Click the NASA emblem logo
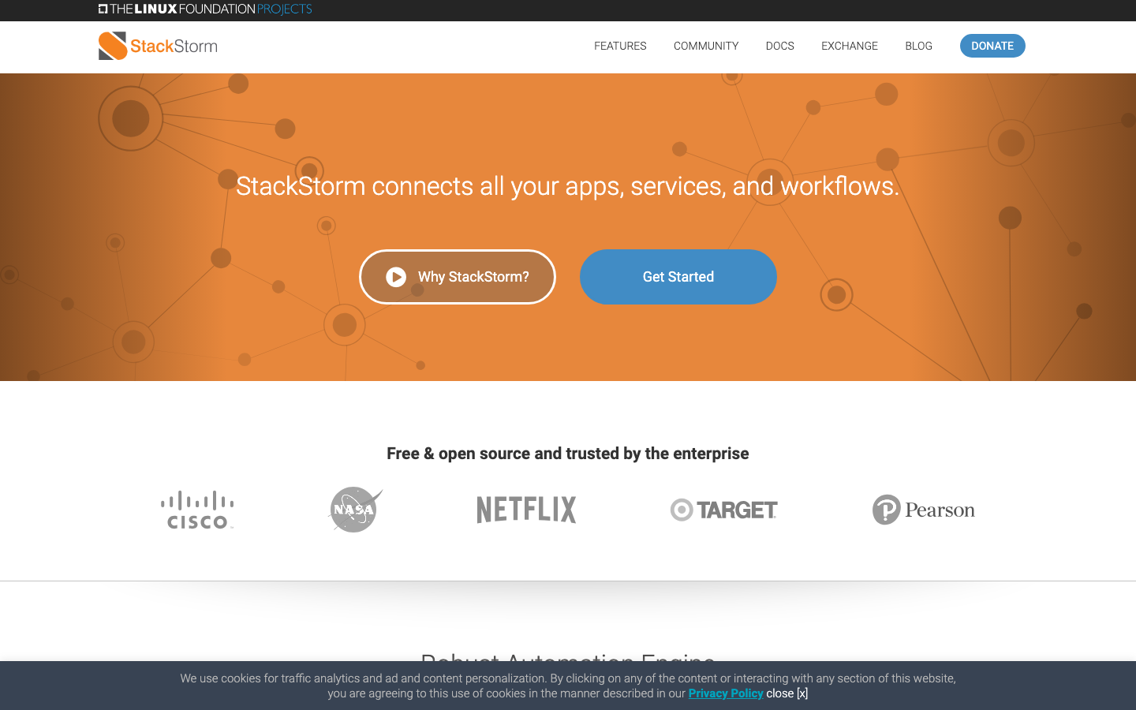The height and width of the screenshot is (710, 1136). point(354,509)
